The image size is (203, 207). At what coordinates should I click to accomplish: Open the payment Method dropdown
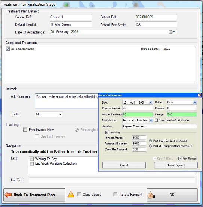[x=195, y=102]
